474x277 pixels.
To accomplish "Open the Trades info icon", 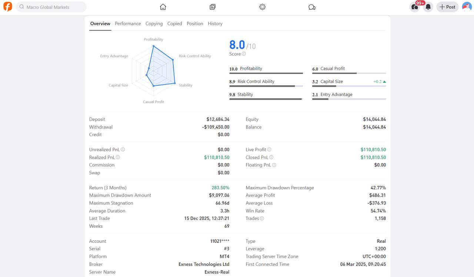I will click(262, 218).
